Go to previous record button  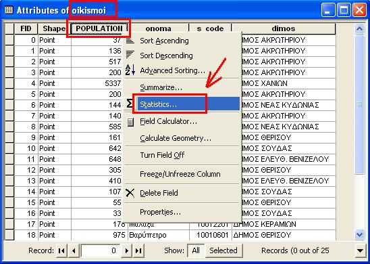point(74,250)
